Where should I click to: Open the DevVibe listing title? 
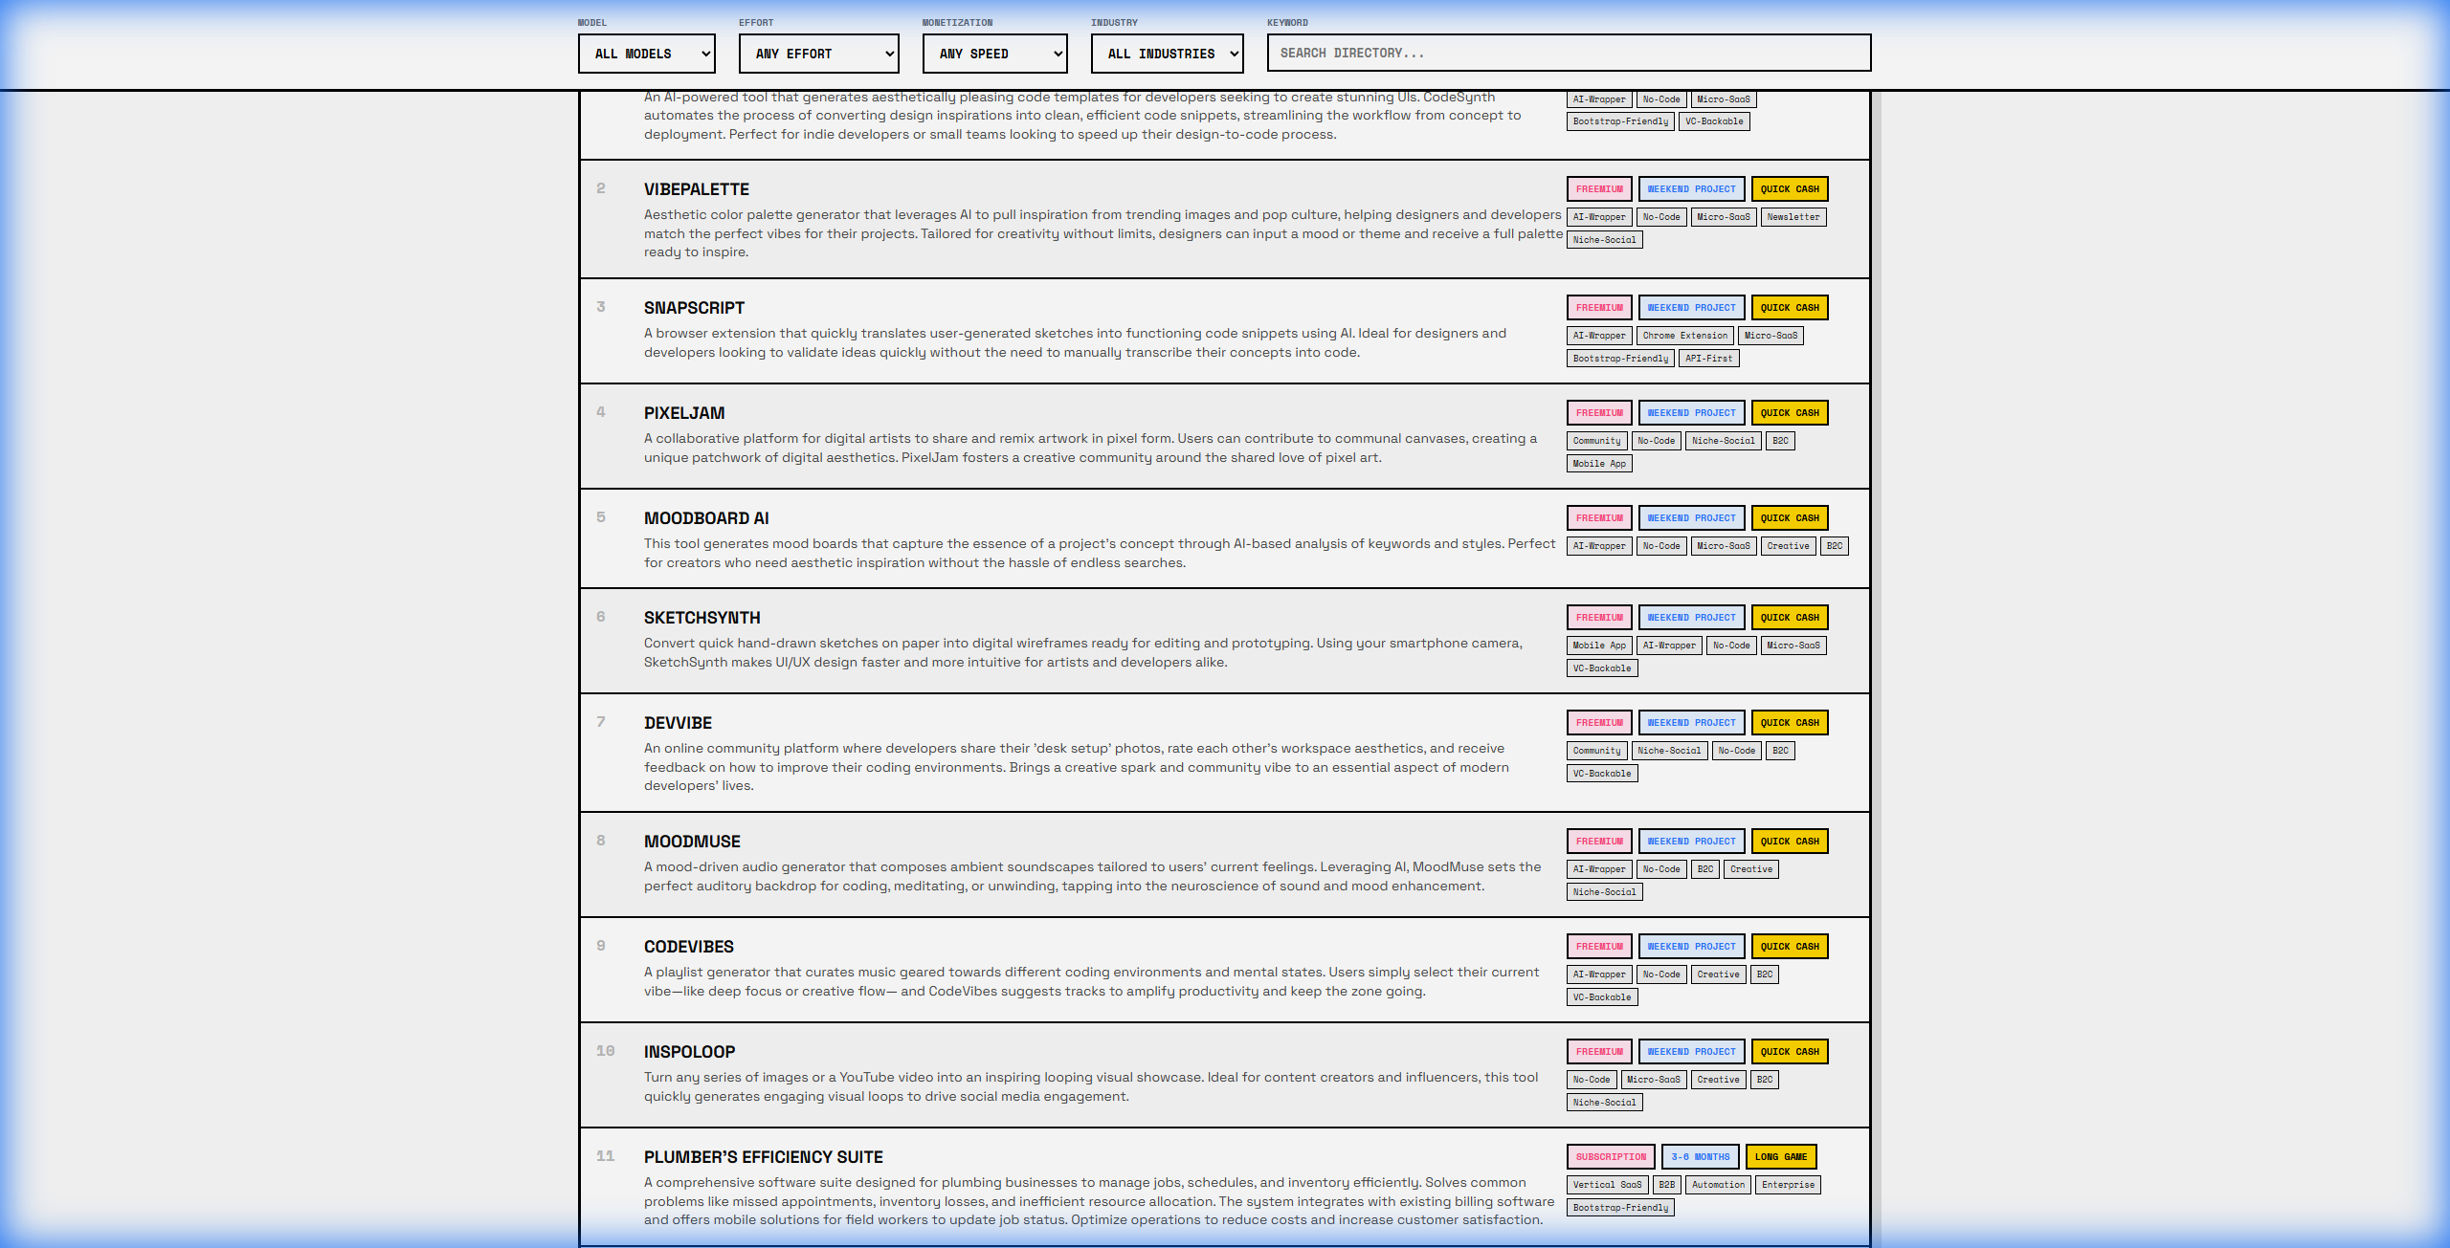pos(678,723)
